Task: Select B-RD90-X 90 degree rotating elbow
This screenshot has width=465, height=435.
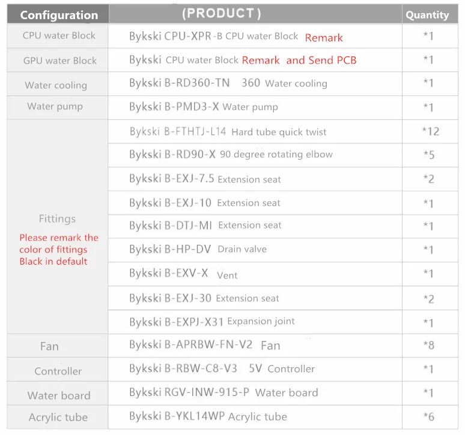Action: pyautogui.click(x=231, y=154)
